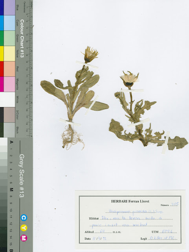Click the 'UTM' label
This screenshot has height=252, width=189.
point(155,232)
